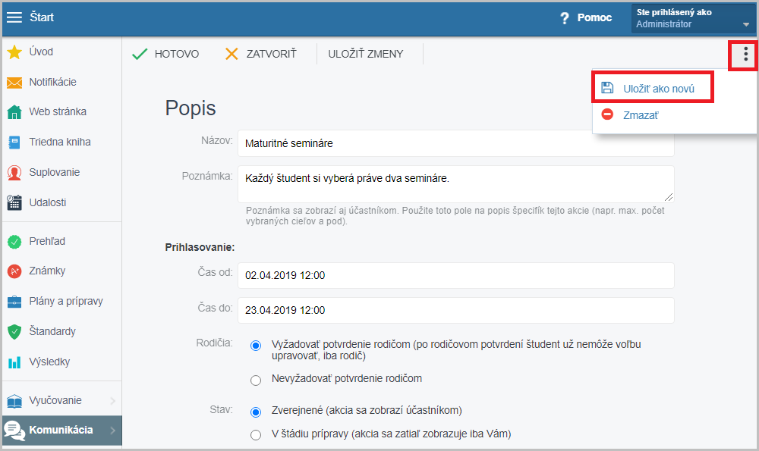The image size is (759, 451).
Task: Choose Uložiť ako novú from menu
Action: (x=653, y=88)
